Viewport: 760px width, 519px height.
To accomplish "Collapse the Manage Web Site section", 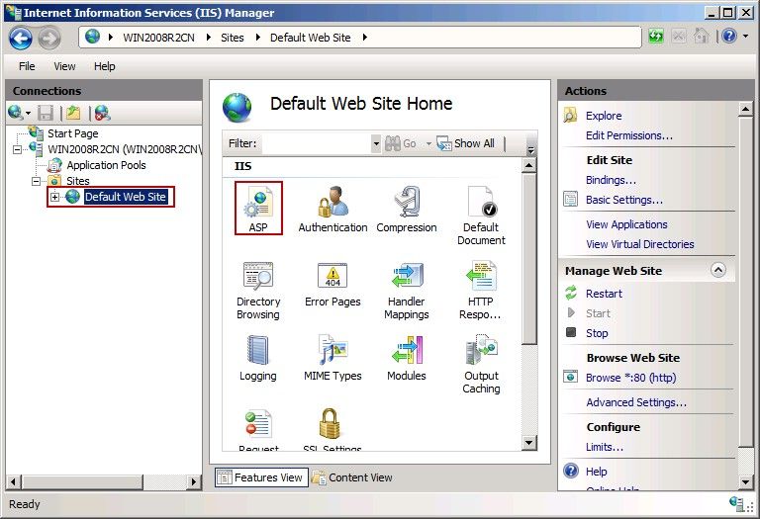I will (x=718, y=270).
